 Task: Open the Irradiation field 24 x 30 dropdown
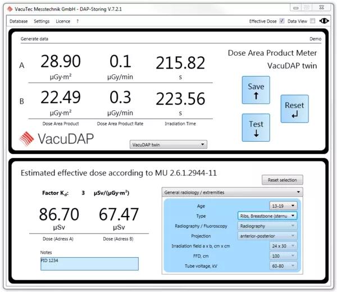pos(283,246)
